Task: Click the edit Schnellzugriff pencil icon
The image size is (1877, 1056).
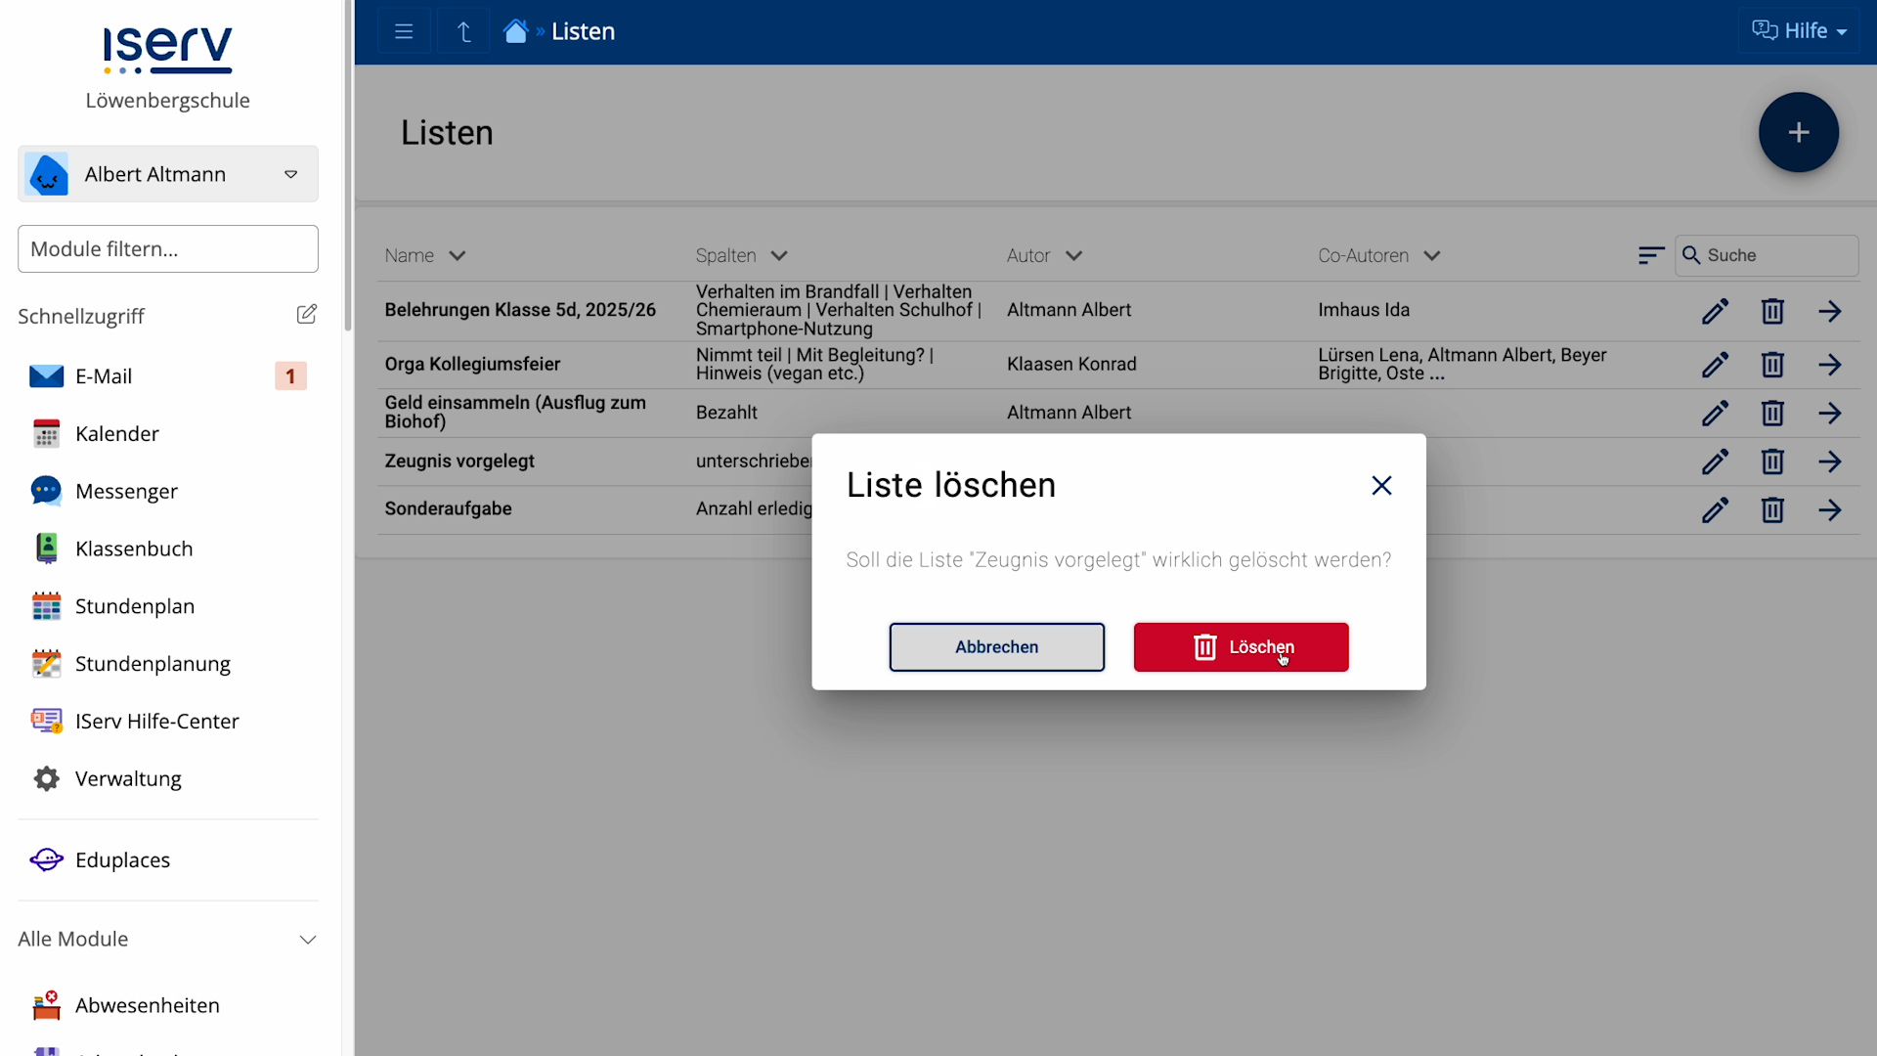Action: [x=306, y=315]
